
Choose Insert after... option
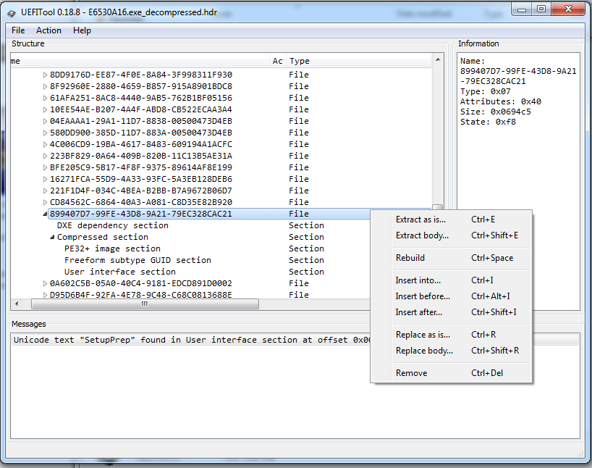(x=451, y=312)
